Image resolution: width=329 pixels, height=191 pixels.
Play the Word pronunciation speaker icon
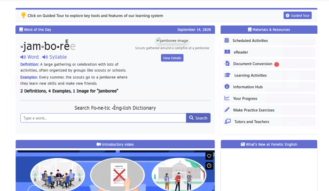(23, 57)
